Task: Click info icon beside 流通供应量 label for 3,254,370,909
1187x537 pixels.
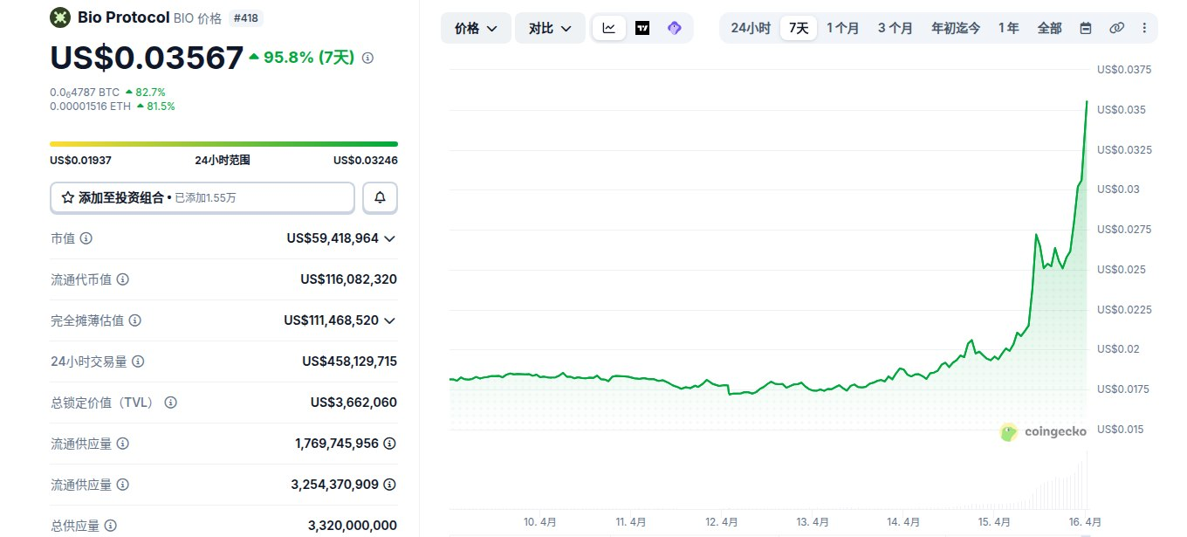Action: point(123,485)
